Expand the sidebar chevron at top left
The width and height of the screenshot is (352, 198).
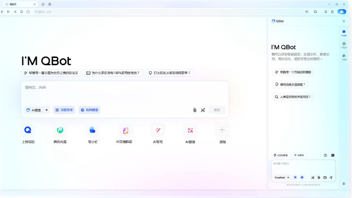pos(2,12)
